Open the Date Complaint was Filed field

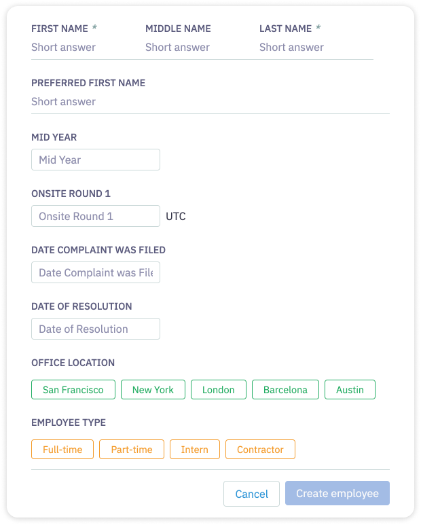click(x=96, y=272)
